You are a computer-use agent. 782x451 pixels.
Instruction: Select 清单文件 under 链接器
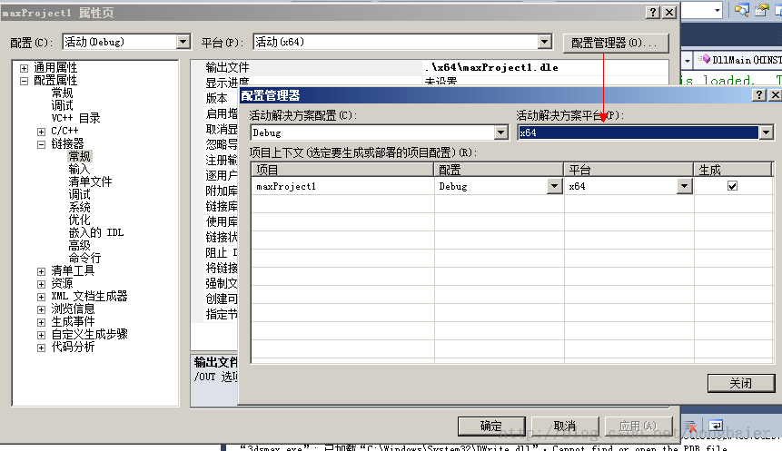90,181
